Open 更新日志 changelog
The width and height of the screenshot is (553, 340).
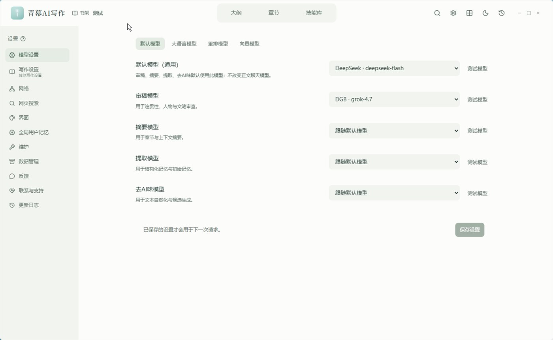[x=38, y=206]
